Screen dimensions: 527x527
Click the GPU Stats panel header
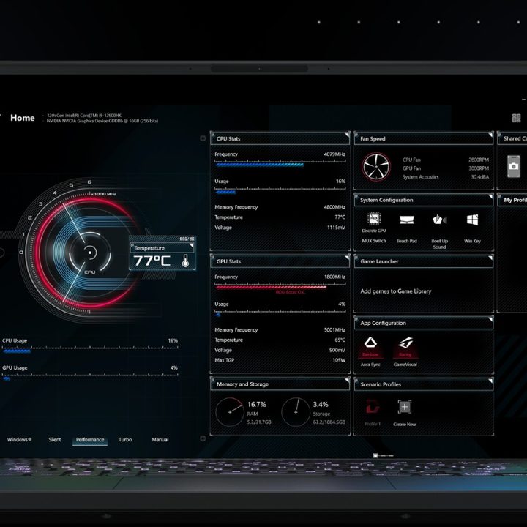pyautogui.click(x=280, y=261)
